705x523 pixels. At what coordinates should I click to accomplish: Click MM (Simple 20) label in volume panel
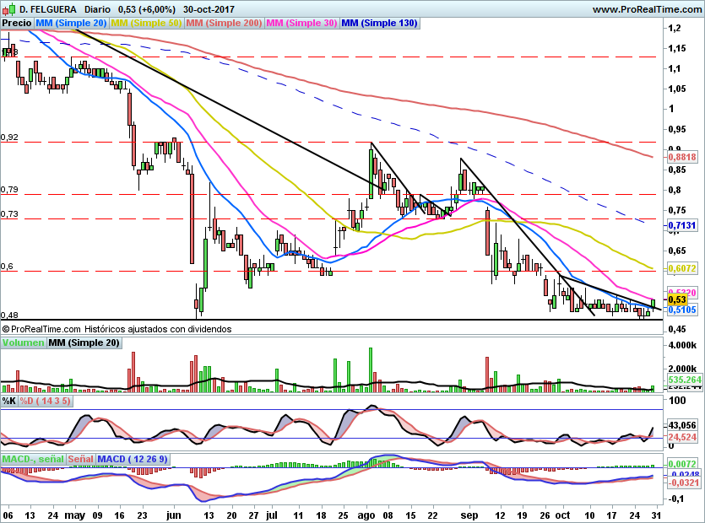[x=84, y=343]
